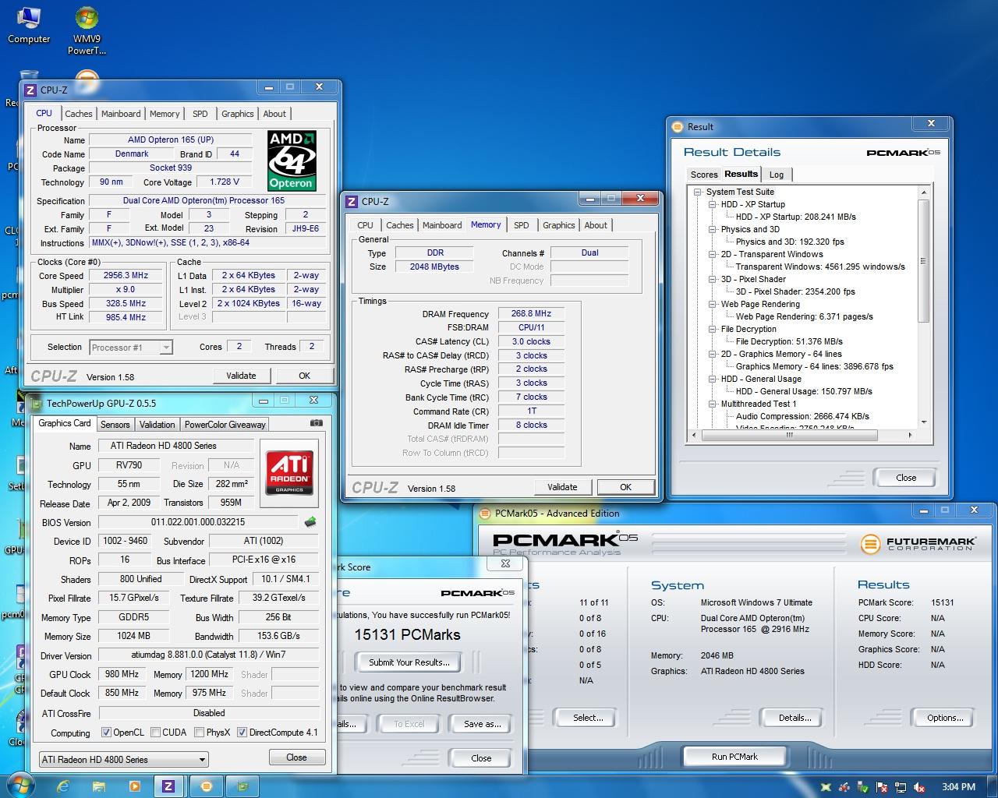Click OK in the CPU-Z Memory window
Viewport: 998px width, 798px height.
(625, 487)
